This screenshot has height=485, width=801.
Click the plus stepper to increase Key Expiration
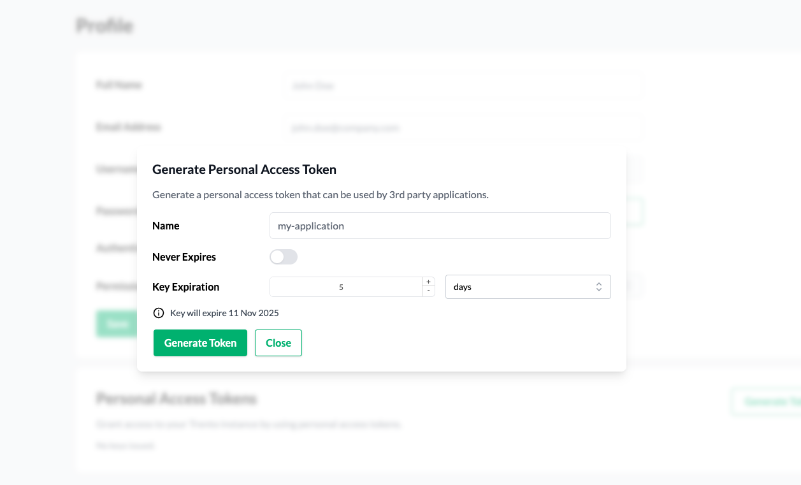coord(428,281)
